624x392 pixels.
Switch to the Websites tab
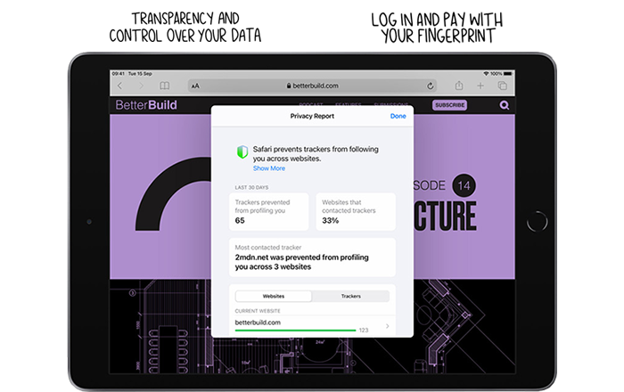tap(274, 296)
